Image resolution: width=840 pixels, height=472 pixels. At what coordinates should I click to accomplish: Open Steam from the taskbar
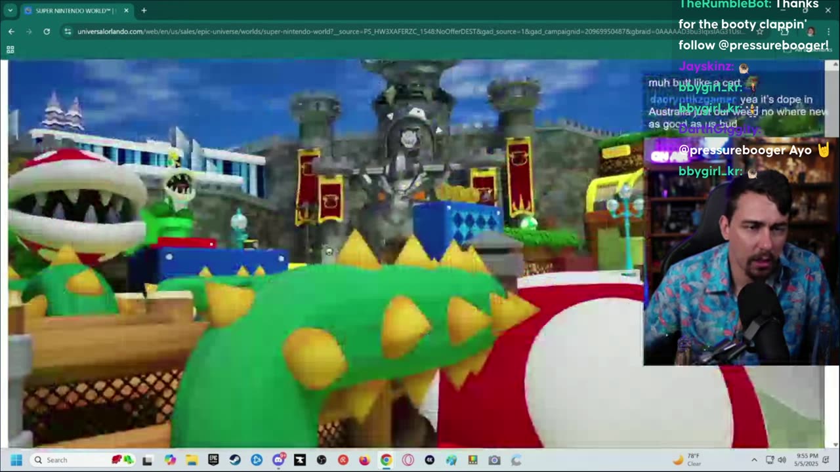pyautogui.click(x=235, y=460)
